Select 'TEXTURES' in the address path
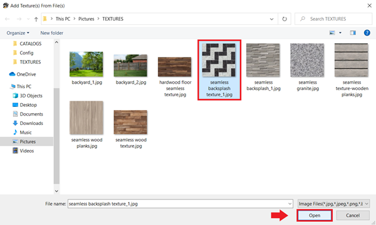Image resolution: width=376 pixels, height=225 pixels. [x=113, y=19]
